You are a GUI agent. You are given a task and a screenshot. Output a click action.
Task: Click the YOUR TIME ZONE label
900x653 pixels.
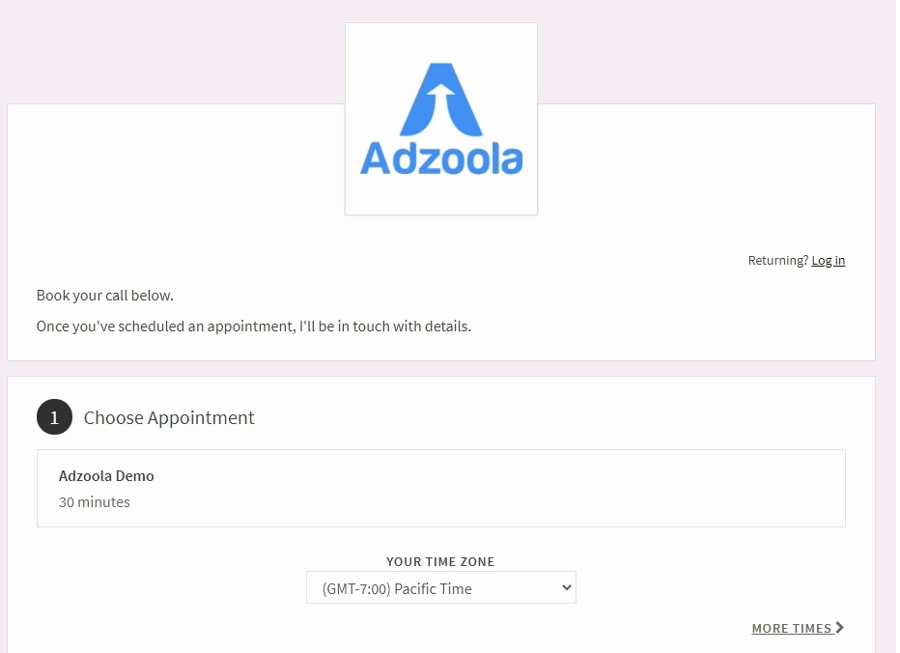pos(440,561)
